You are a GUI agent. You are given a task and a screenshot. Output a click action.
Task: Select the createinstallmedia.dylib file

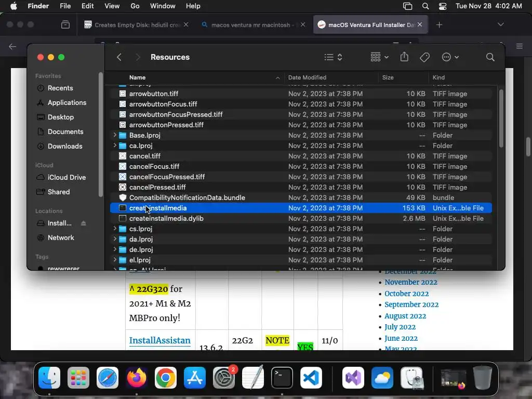[x=301, y=219]
